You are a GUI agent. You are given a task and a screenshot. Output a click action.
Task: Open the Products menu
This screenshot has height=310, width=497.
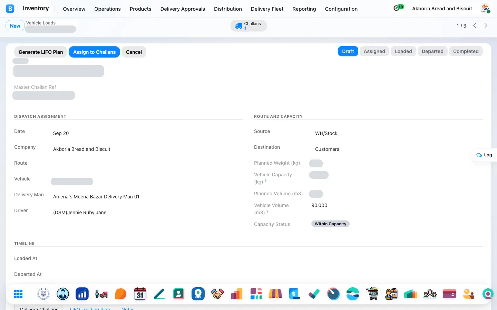tap(140, 9)
